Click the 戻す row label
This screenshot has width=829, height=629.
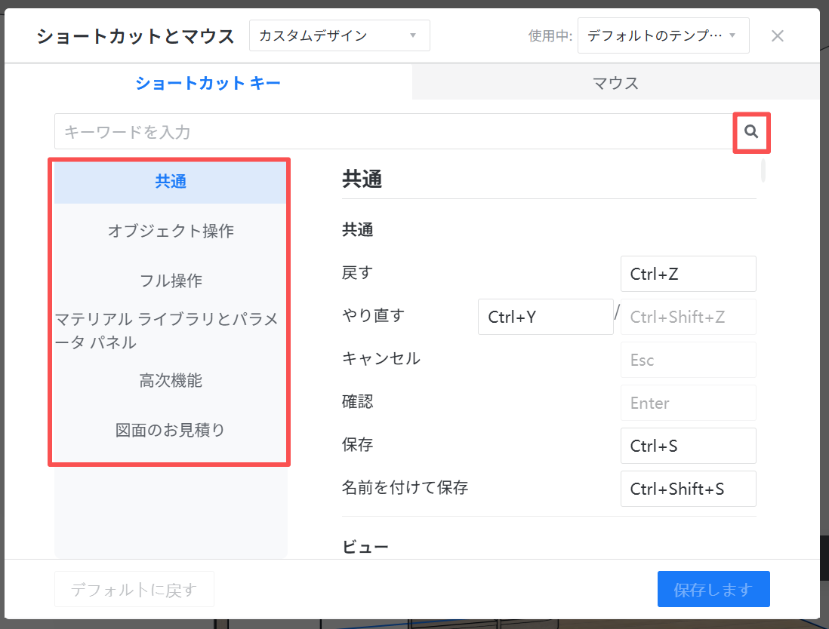[357, 273]
